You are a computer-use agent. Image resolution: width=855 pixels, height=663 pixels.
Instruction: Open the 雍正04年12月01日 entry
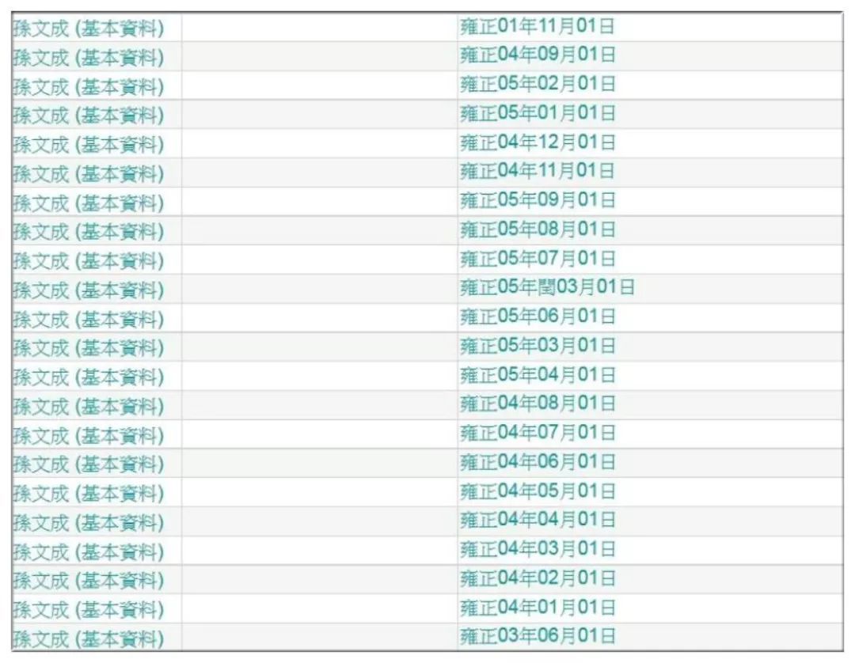click(538, 143)
